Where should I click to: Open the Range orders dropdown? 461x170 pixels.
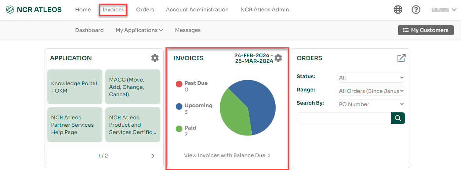click(x=371, y=91)
